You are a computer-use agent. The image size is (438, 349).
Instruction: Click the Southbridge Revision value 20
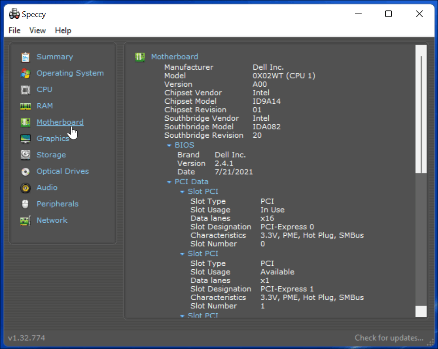click(257, 136)
